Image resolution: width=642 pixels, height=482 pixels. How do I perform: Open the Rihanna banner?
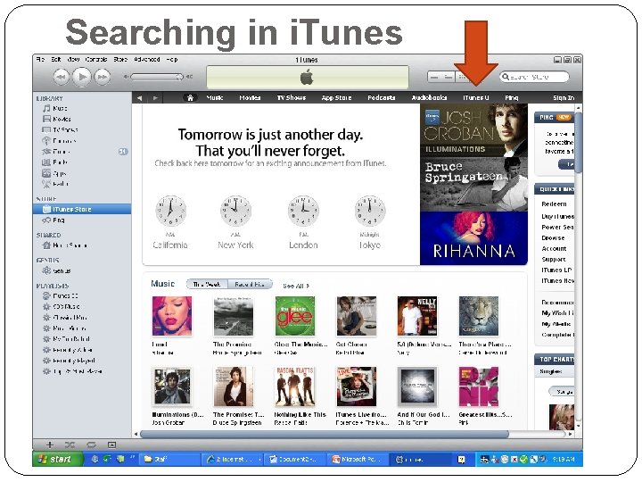coord(473,238)
